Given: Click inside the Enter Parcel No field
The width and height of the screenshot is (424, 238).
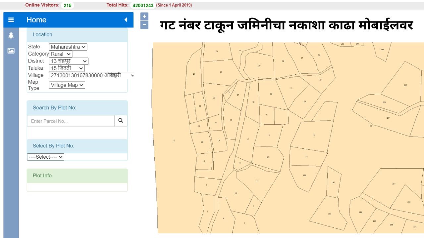Looking at the screenshot, I should point(70,121).
